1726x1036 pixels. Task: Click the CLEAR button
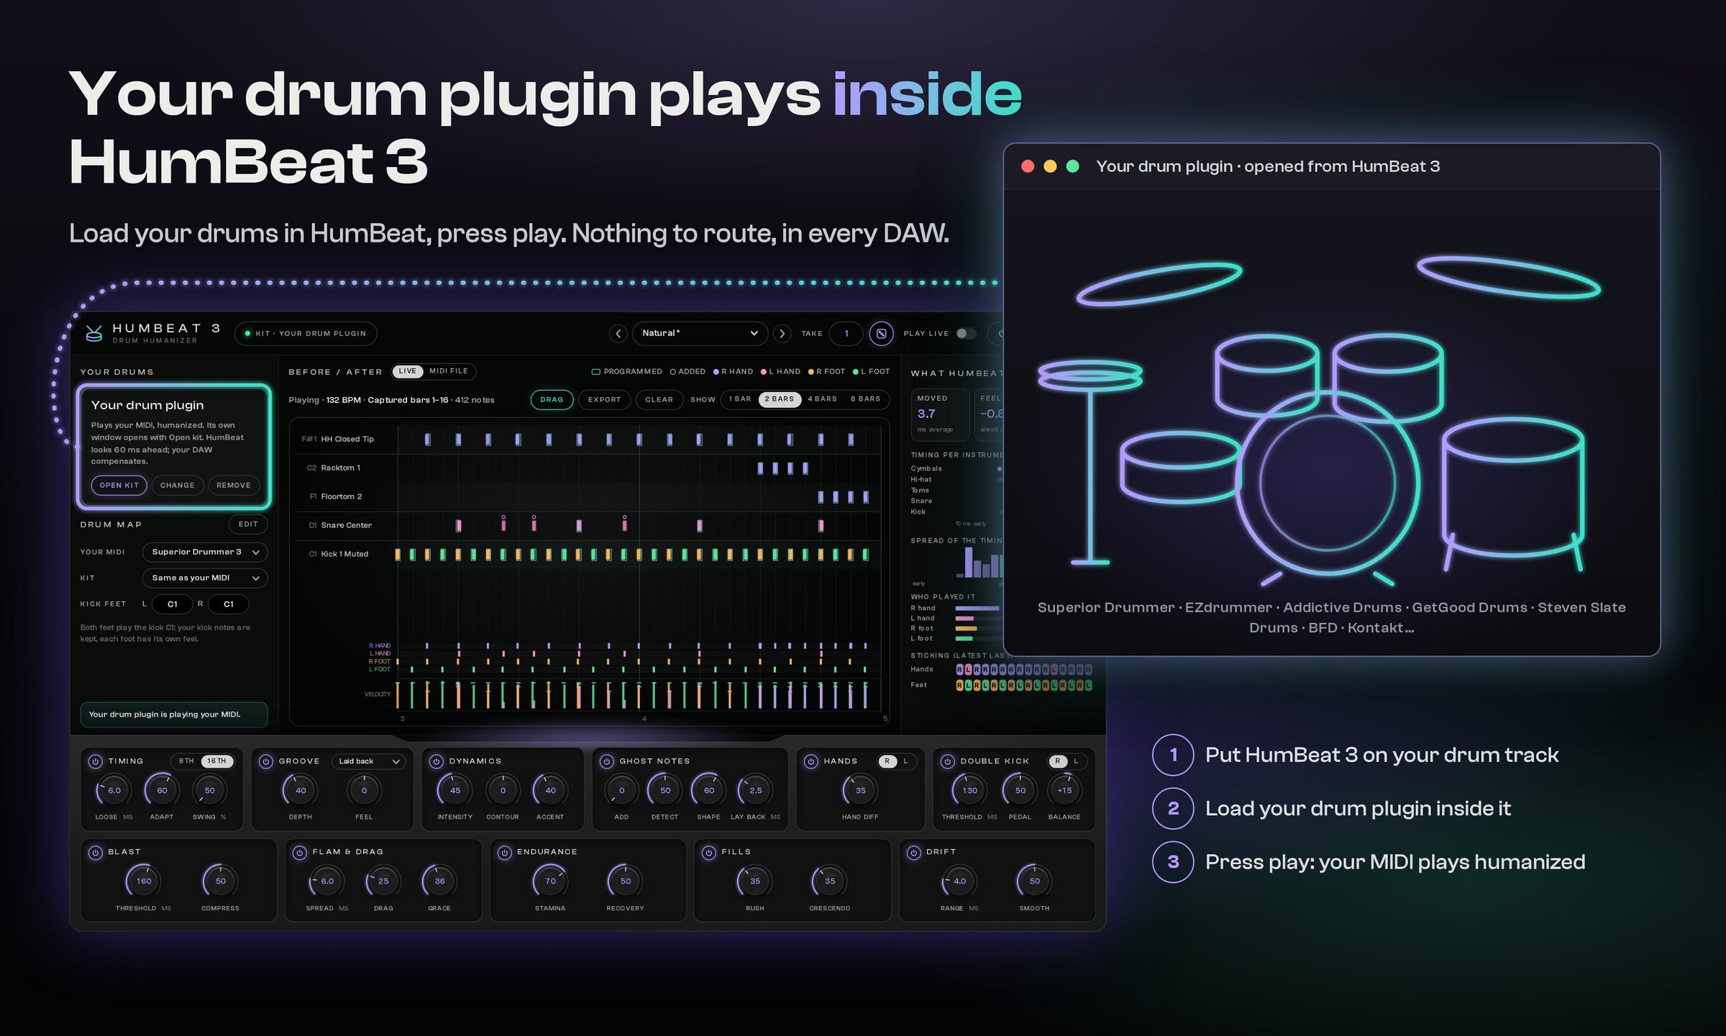[659, 400]
